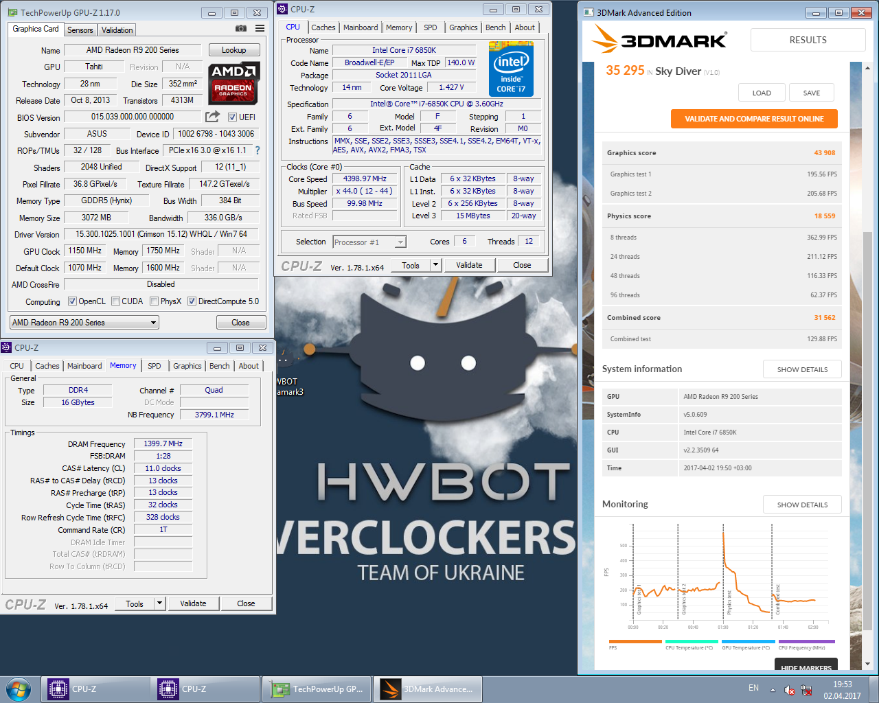Toggle the CUDA checkbox
The width and height of the screenshot is (879, 703).
coord(116,301)
